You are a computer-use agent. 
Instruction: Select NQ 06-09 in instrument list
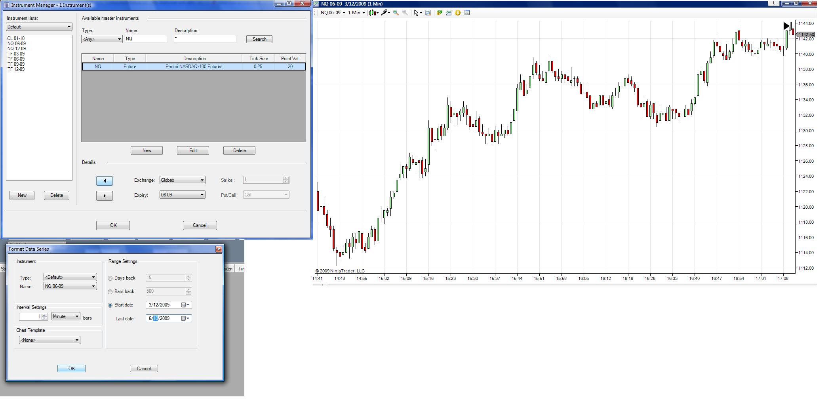pyautogui.click(x=17, y=44)
